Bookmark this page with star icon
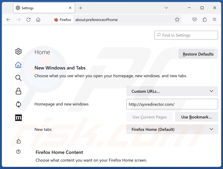223x169 pixels. tap(177, 20)
